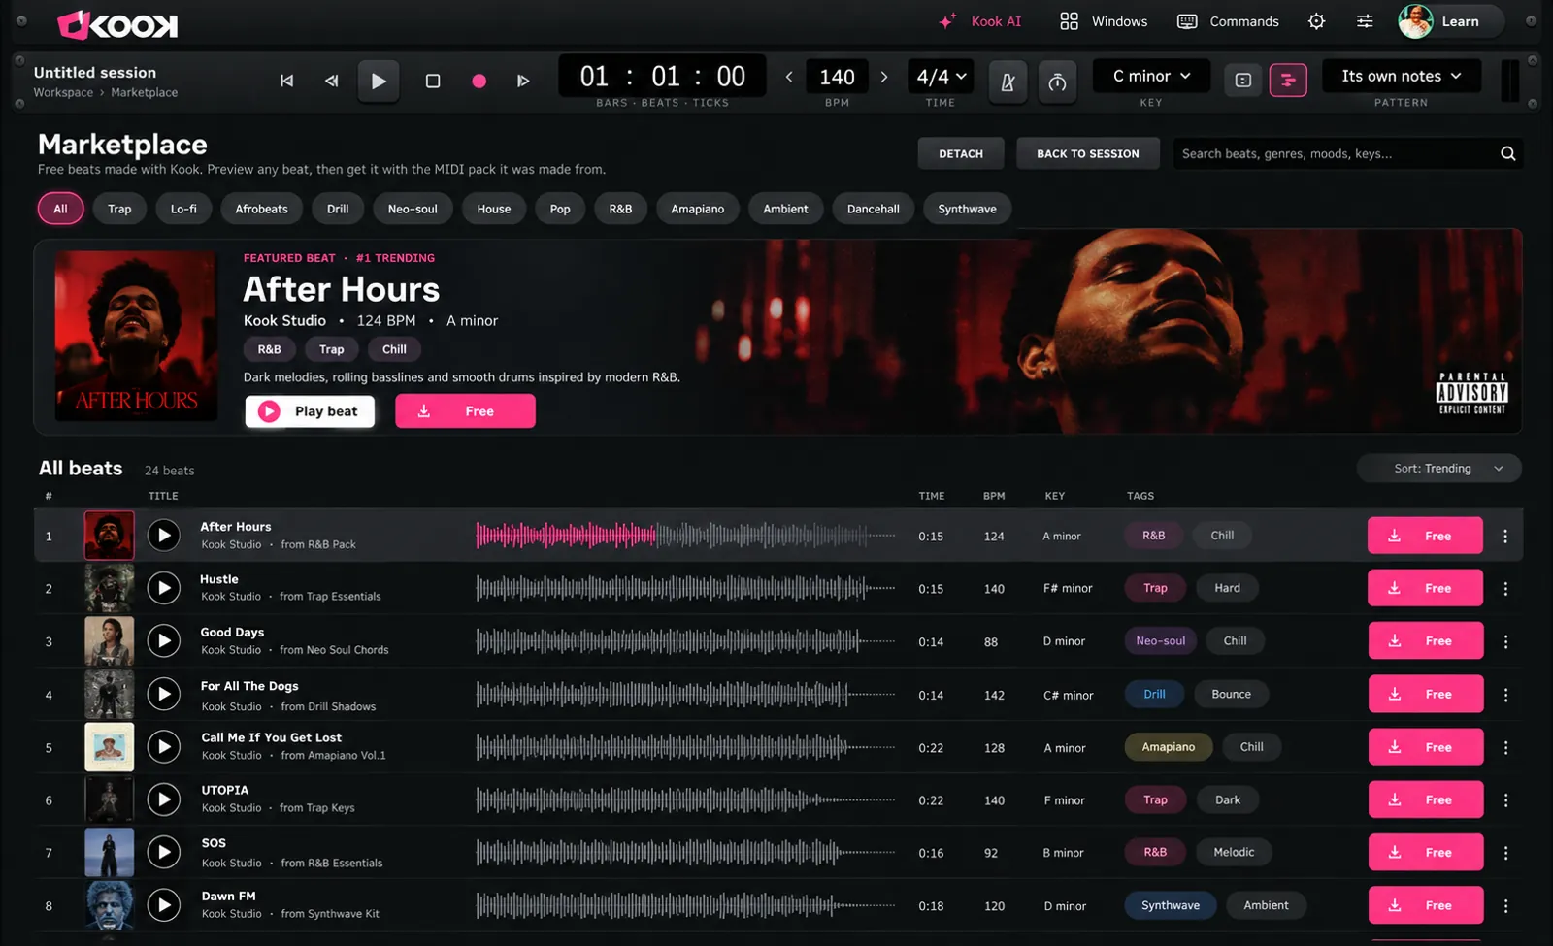Click Workspace breadcrumb link
The height and width of the screenshot is (946, 1553).
(x=63, y=92)
